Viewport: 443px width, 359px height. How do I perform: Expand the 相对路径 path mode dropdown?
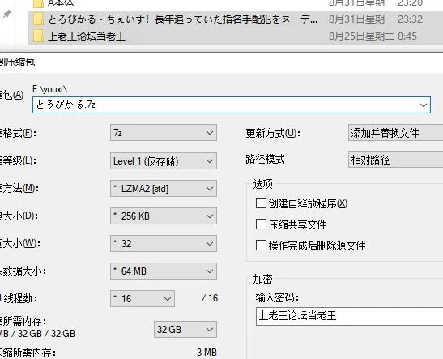[x=395, y=160]
